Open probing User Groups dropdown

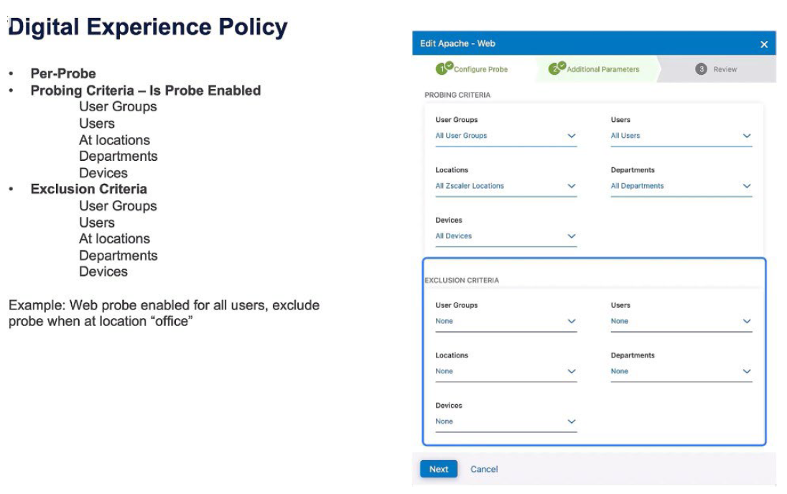tap(506, 136)
